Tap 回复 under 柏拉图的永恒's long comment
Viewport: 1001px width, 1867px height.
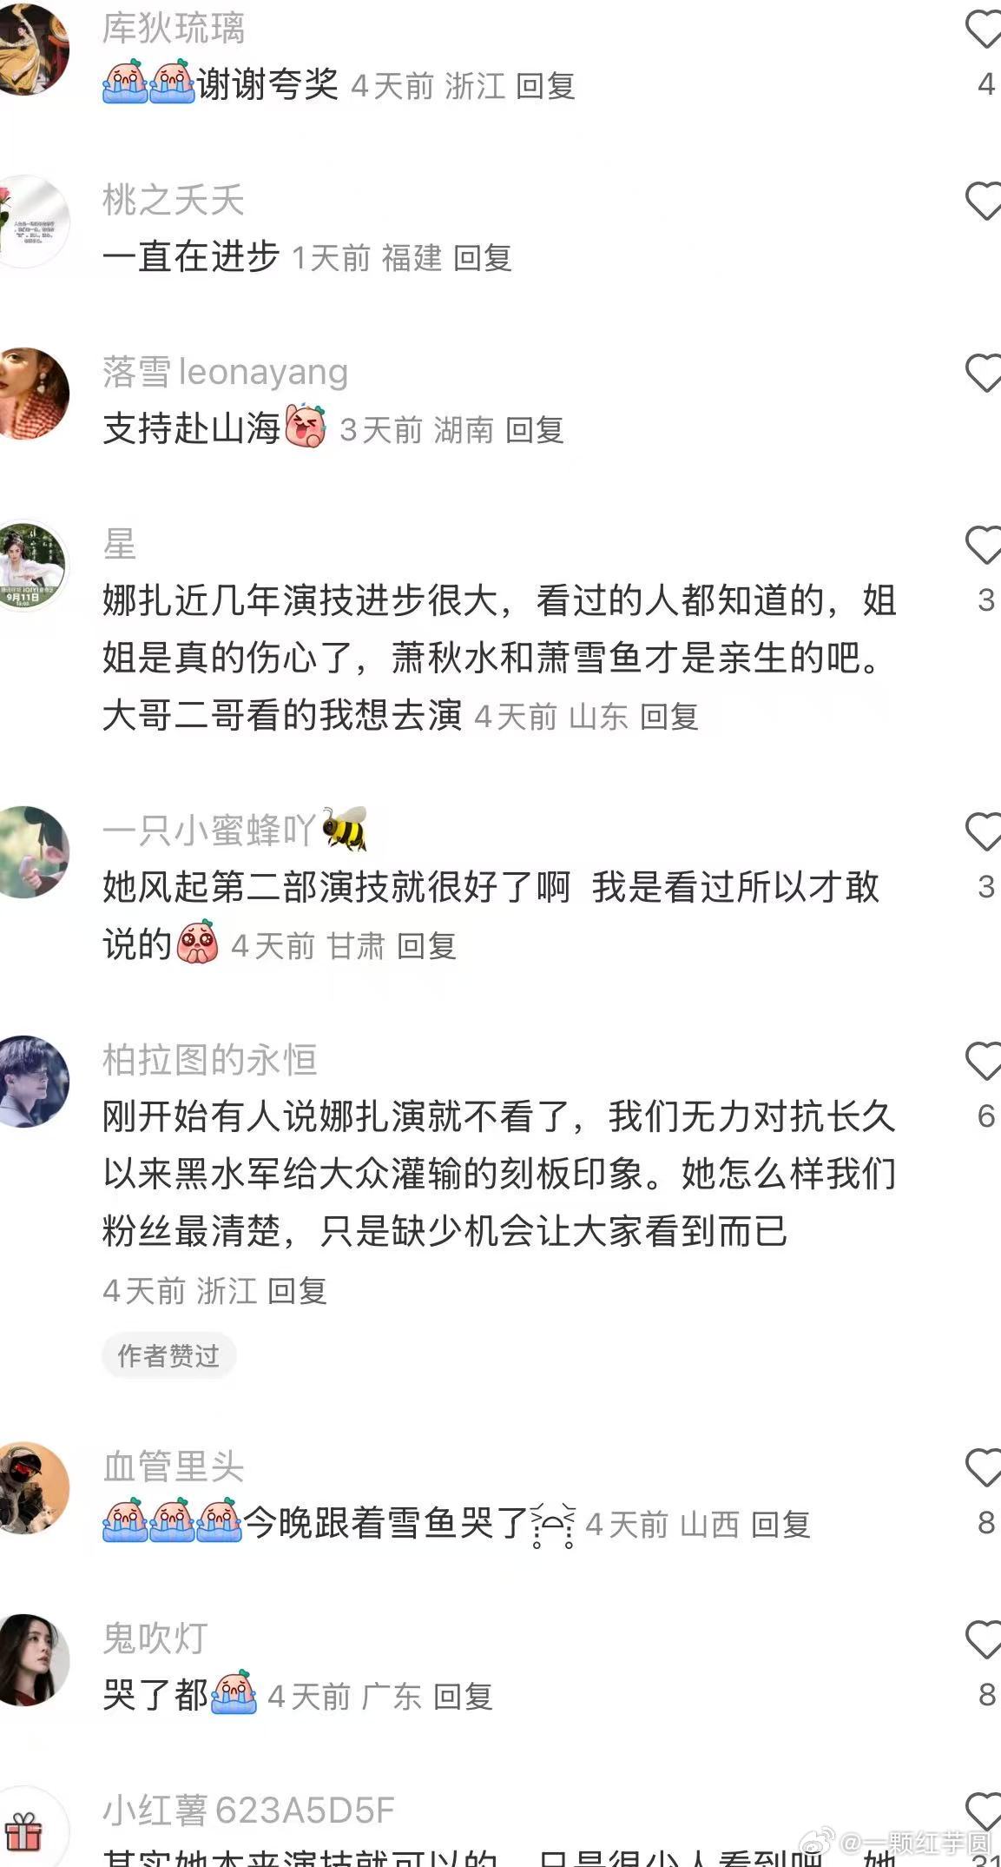pyautogui.click(x=297, y=1291)
